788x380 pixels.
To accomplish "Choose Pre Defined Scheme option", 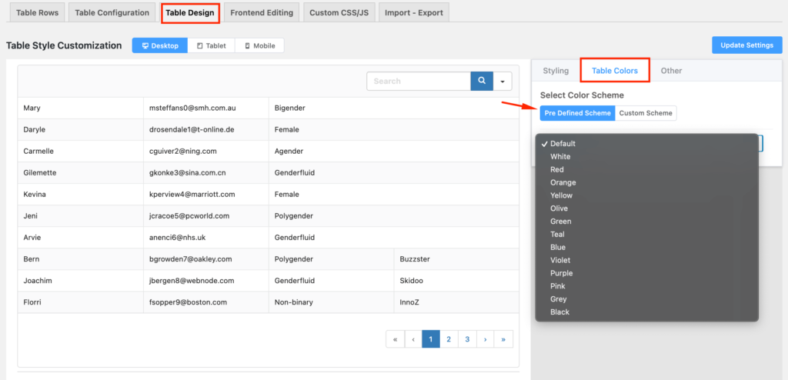I will pos(577,113).
